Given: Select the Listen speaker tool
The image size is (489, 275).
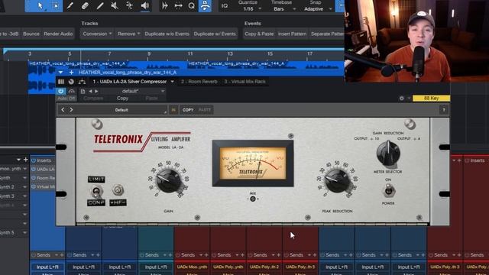Looking at the screenshot, I should [x=144, y=5].
